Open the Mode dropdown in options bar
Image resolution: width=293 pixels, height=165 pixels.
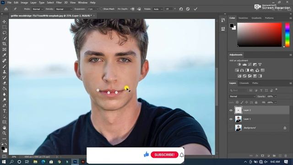click(38, 9)
